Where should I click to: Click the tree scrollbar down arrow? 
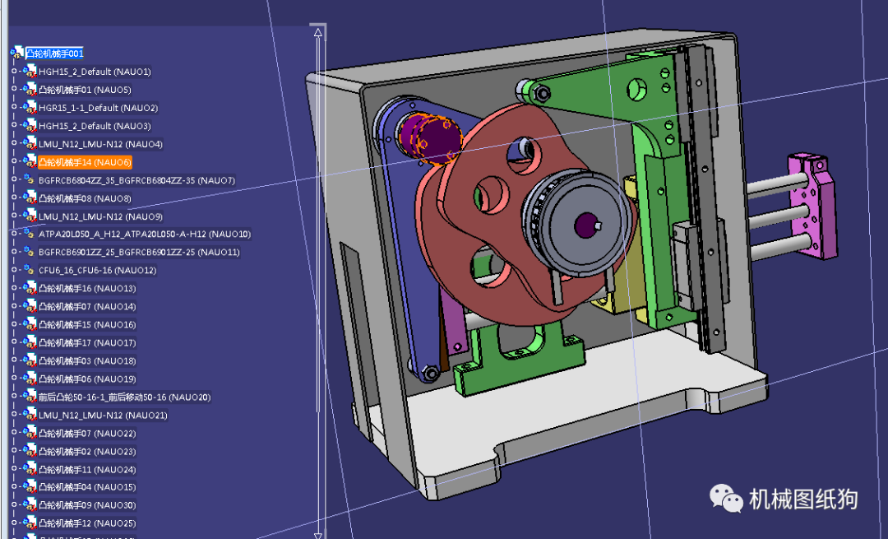click(x=318, y=532)
